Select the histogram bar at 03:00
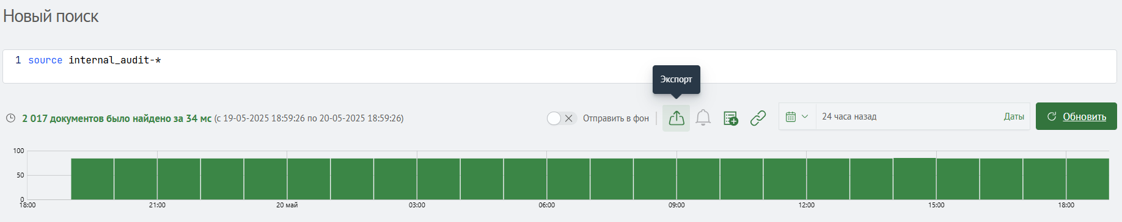This screenshot has height=222, width=1122. (x=439, y=179)
